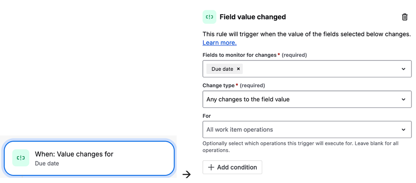The width and height of the screenshot is (416, 183).
Task: Click the Add condition button label
Action: click(237, 167)
